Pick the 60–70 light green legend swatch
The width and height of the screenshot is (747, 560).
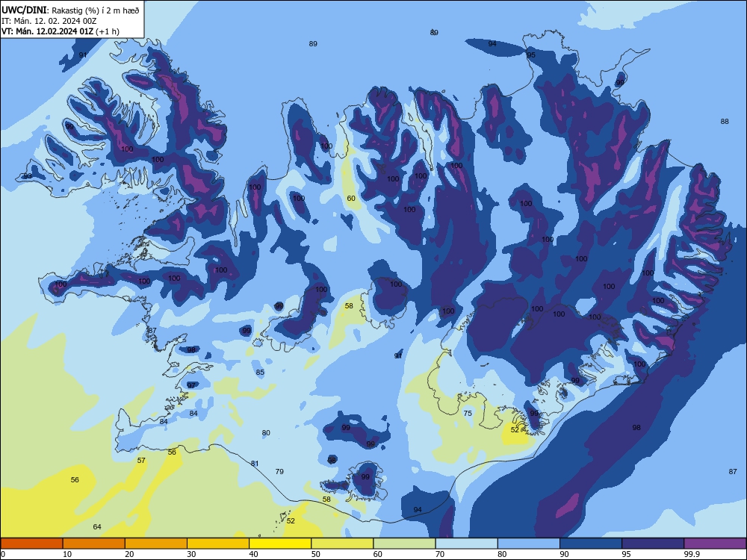click(x=404, y=544)
